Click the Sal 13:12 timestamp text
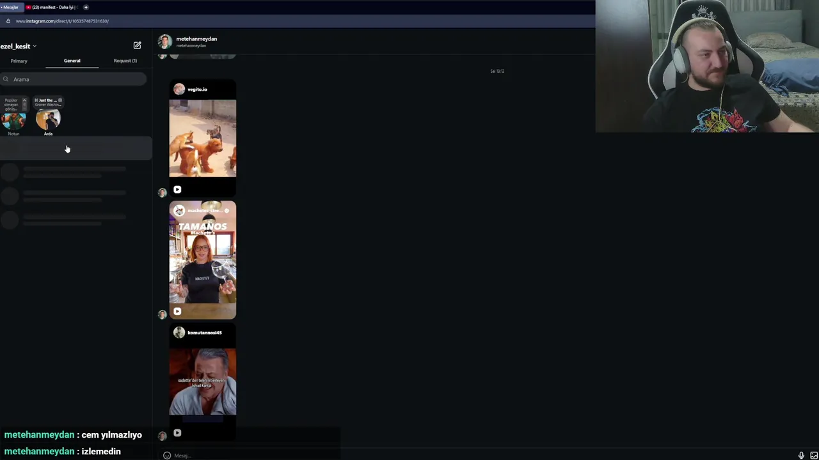 (x=497, y=71)
